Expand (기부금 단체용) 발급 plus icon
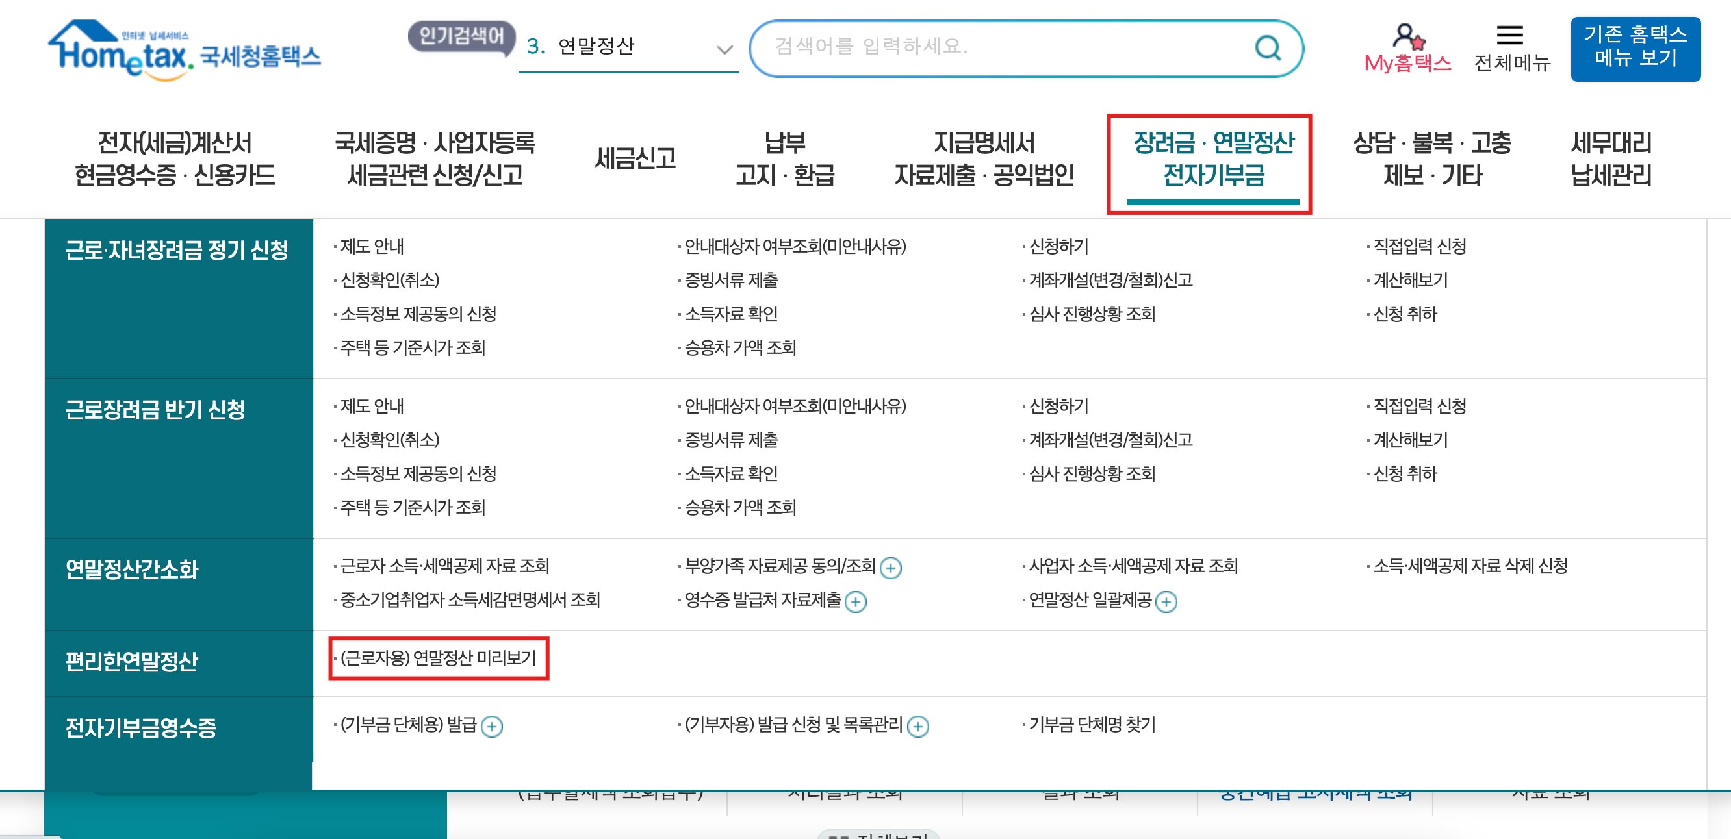 click(x=494, y=726)
